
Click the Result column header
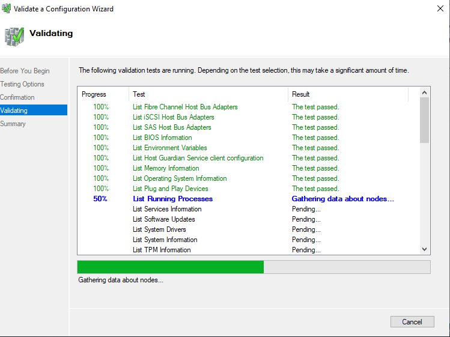(x=300, y=94)
